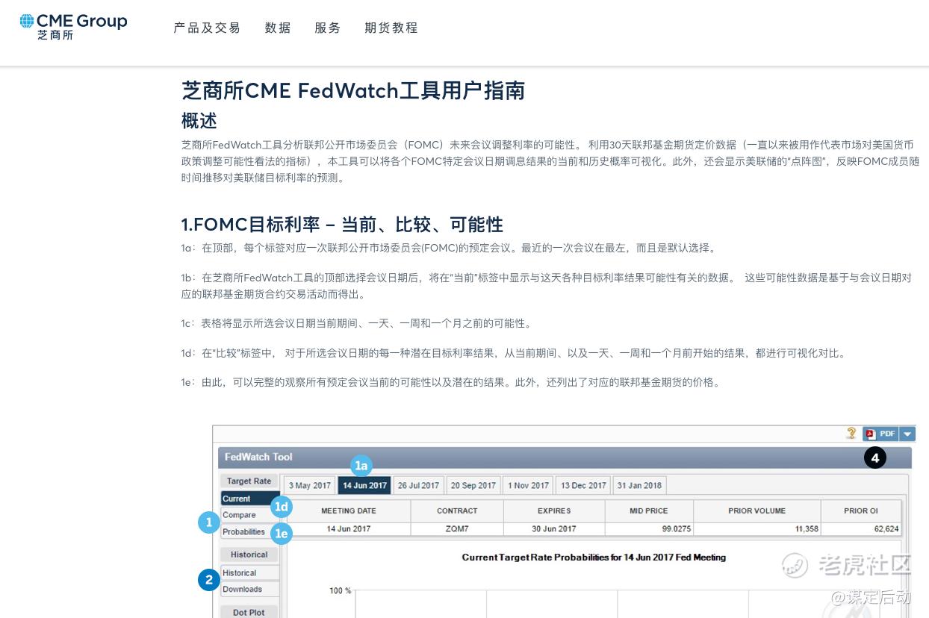Click the 1.FOMC目标利率 section heading
Viewport: 929px width, 618px height.
pos(342,224)
